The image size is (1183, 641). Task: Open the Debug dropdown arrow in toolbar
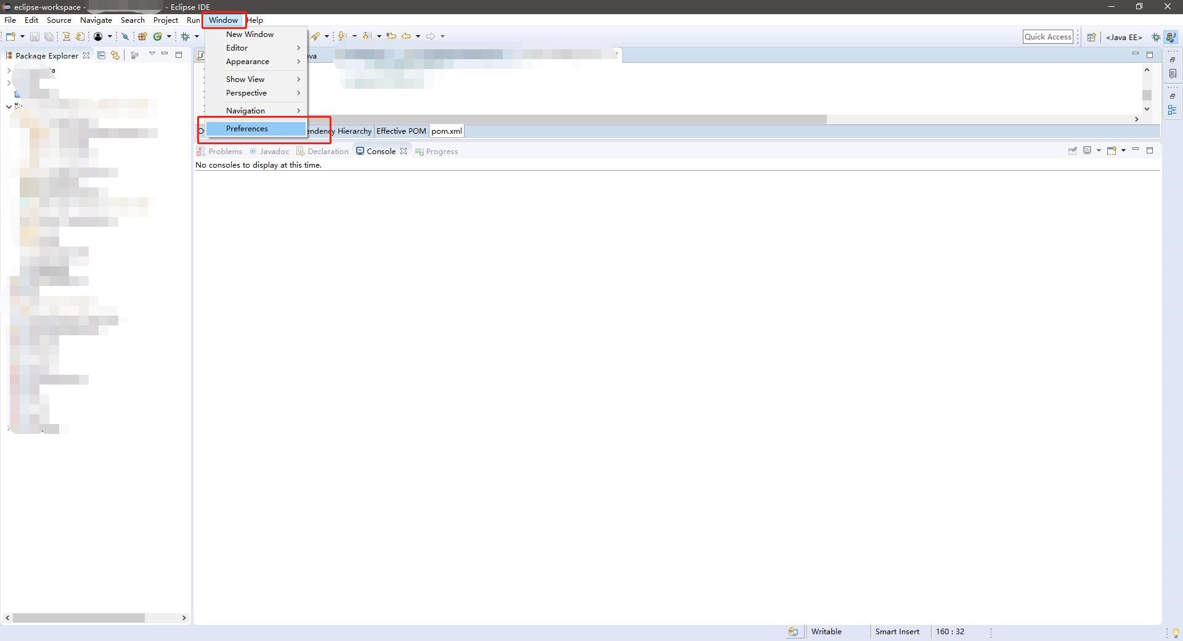[197, 36]
